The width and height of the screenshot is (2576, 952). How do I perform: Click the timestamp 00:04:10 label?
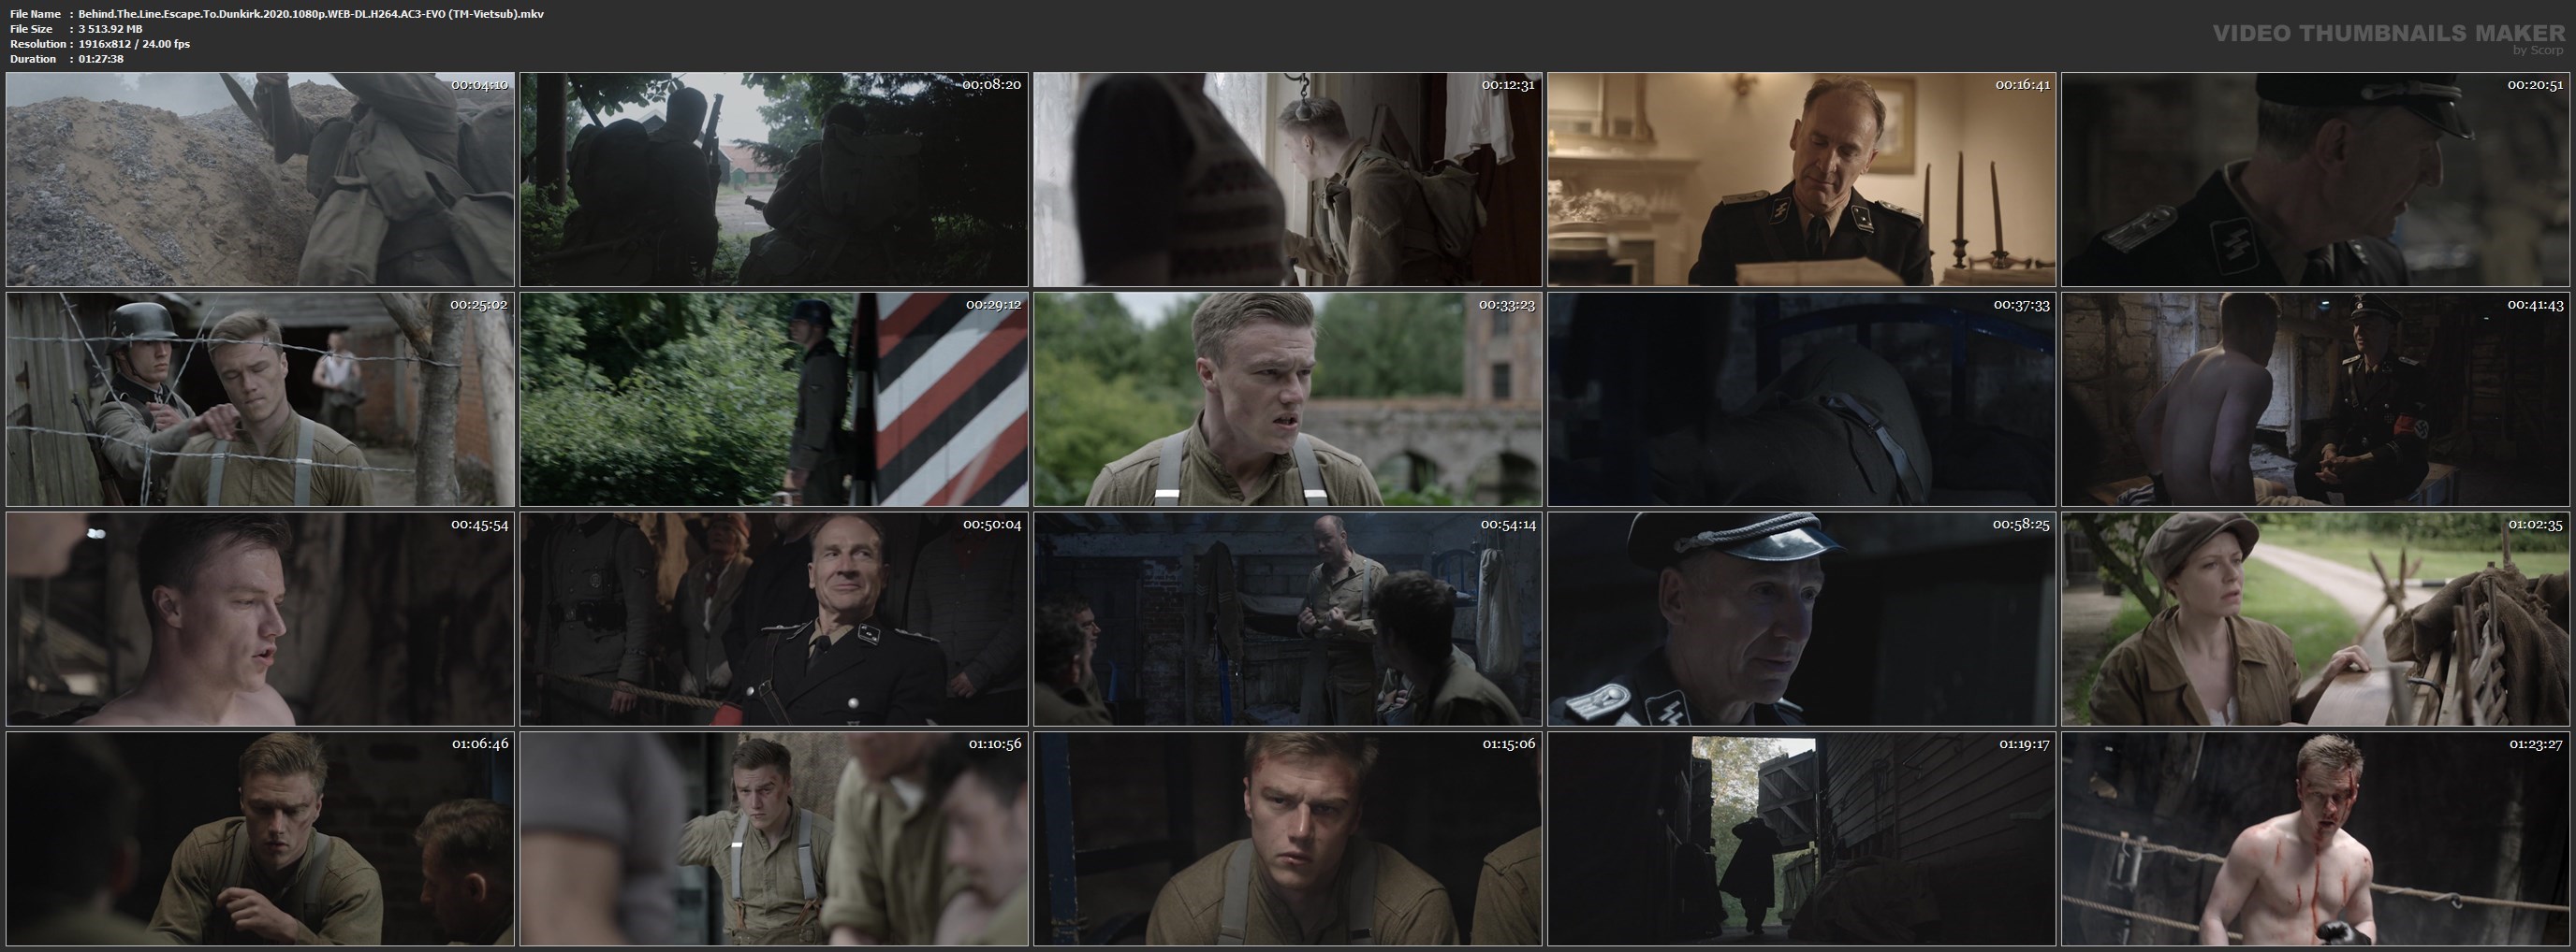click(479, 85)
